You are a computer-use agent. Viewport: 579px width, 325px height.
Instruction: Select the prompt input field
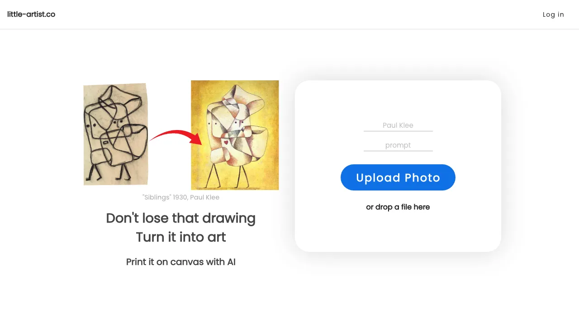398,145
